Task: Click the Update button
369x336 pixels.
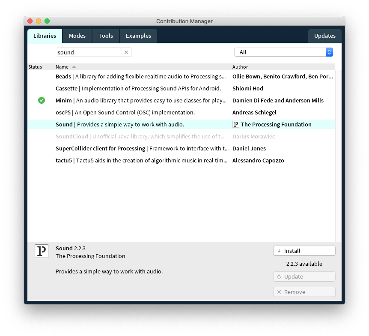Action: (304, 276)
